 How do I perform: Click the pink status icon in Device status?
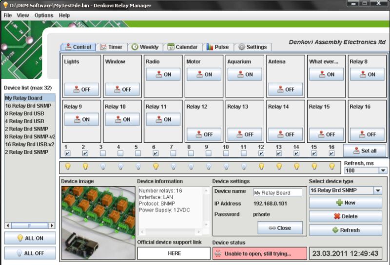click(x=218, y=254)
